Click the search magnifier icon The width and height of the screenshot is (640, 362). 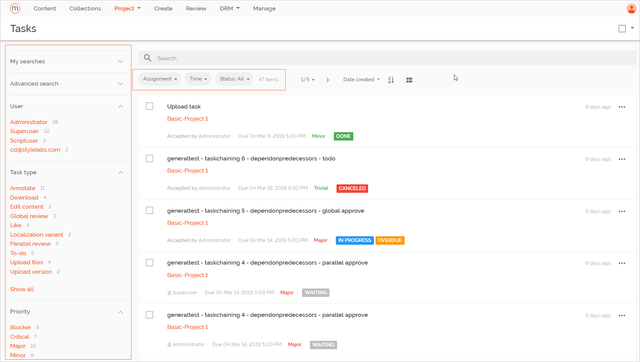[147, 58]
